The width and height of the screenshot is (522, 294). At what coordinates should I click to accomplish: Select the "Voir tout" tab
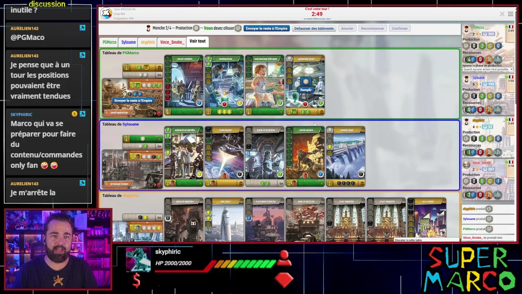point(197,41)
